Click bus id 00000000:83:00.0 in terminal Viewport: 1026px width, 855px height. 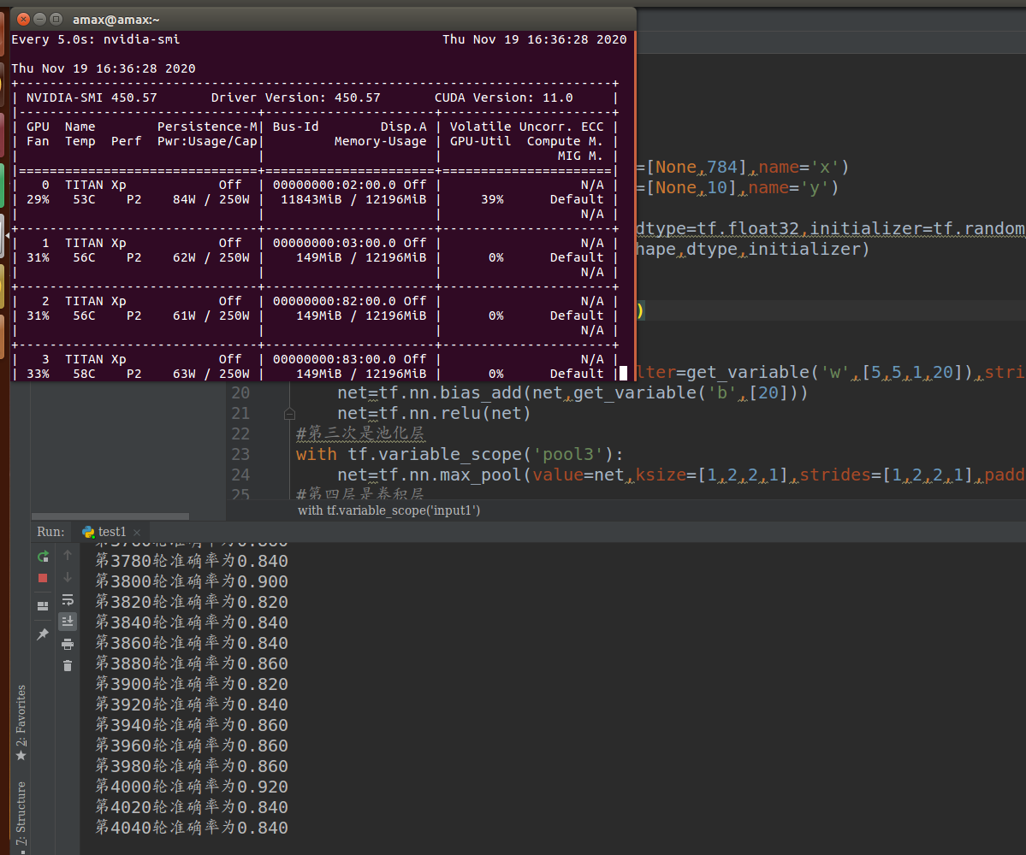coord(335,359)
